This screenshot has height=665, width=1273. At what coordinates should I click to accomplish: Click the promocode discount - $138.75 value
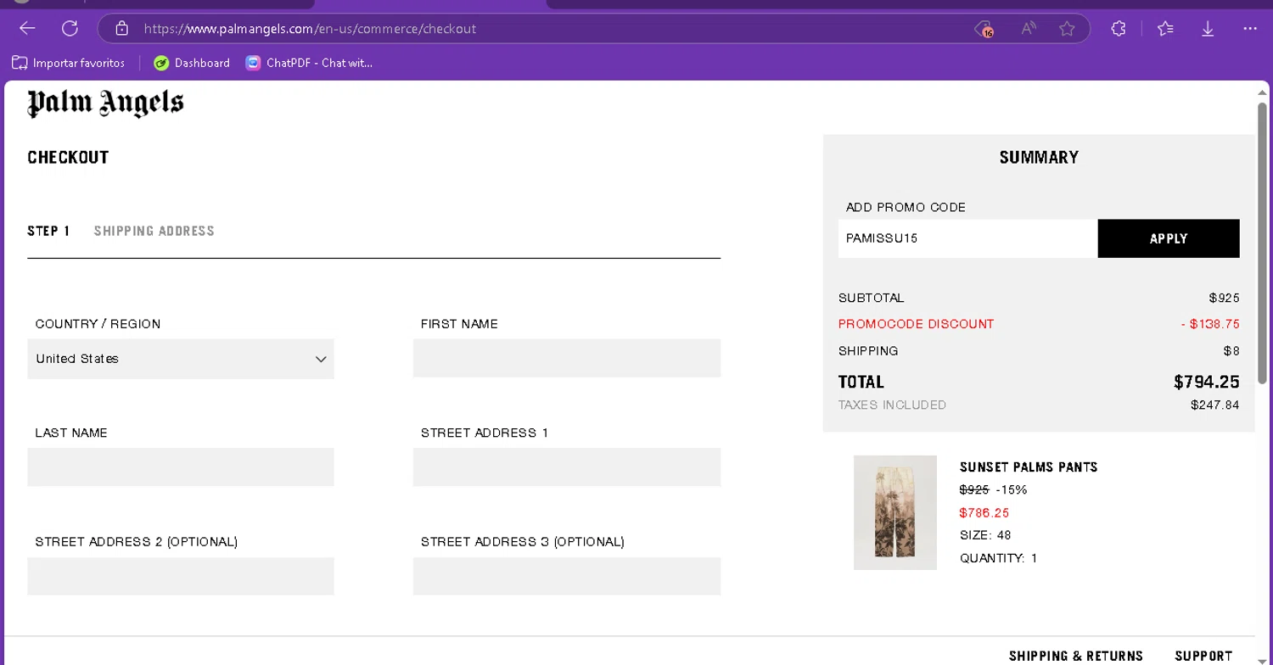click(1210, 324)
